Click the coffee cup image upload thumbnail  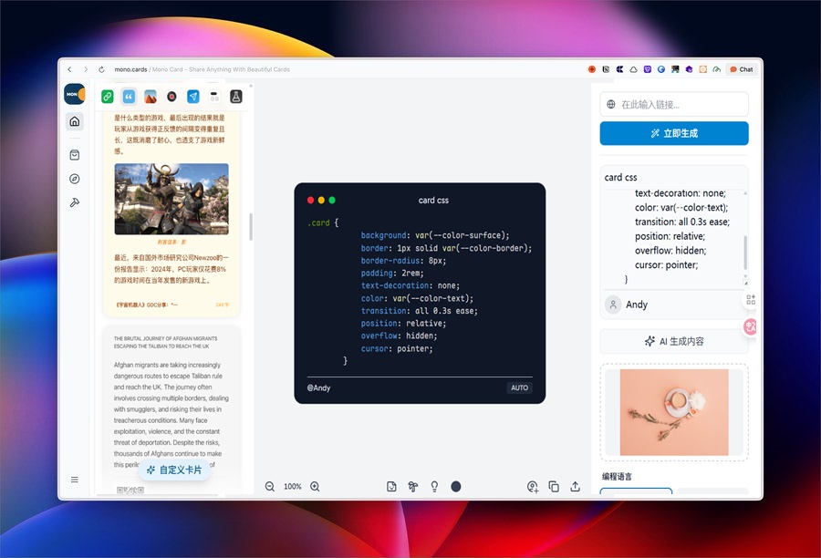tap(674, 412)
